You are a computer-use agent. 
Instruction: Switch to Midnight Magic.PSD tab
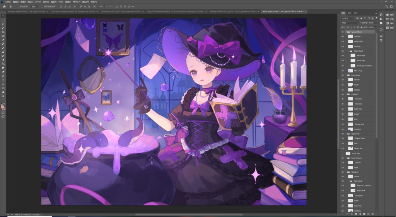[27, 12]
